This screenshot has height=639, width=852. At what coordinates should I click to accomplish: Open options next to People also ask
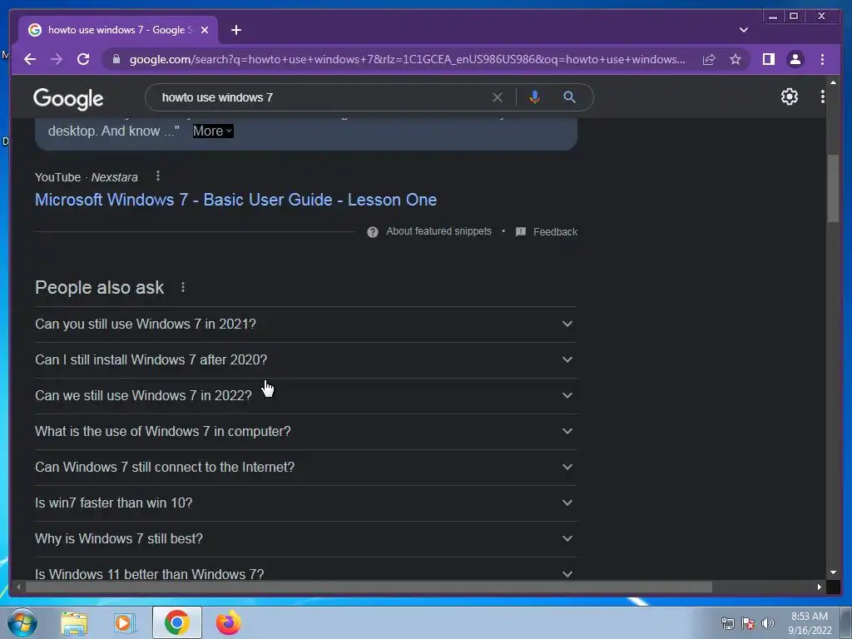tap(183, 287)
